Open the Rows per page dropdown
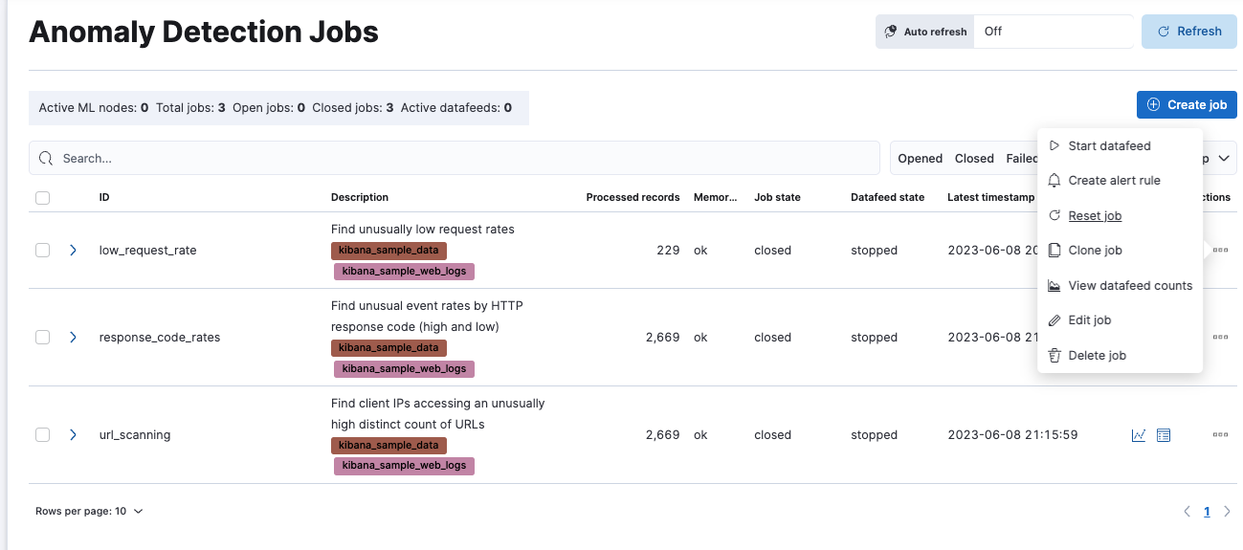The height and width of the screenshot is (550, 1243). click(89, 512)
